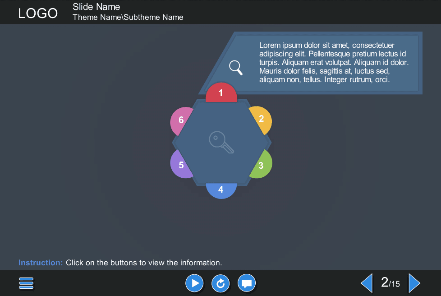Select purple button number 5

180,165
